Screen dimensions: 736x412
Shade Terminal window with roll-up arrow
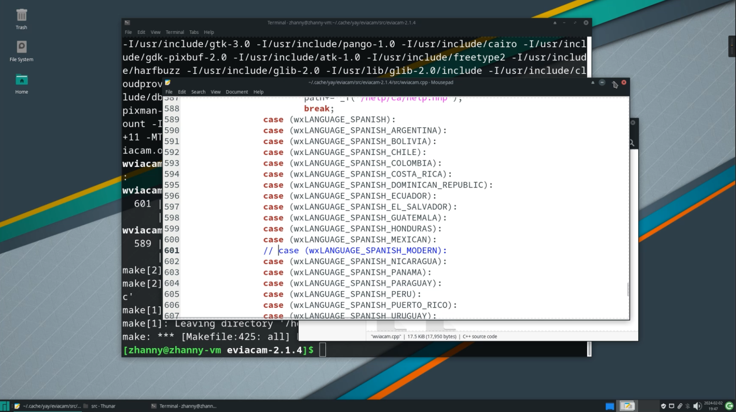click(555, 22)
